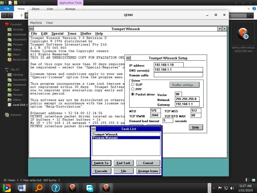Viewport: 257px width, 193px height.
Task: Click the Help button in Winsock Setup
Action: [196, 127]
